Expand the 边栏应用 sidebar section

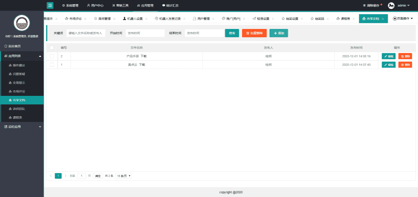coord(22,126)
